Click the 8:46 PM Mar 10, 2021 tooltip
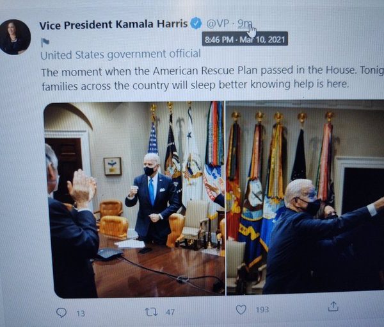Viewport: 384px width, 327px height. [245, 39]
